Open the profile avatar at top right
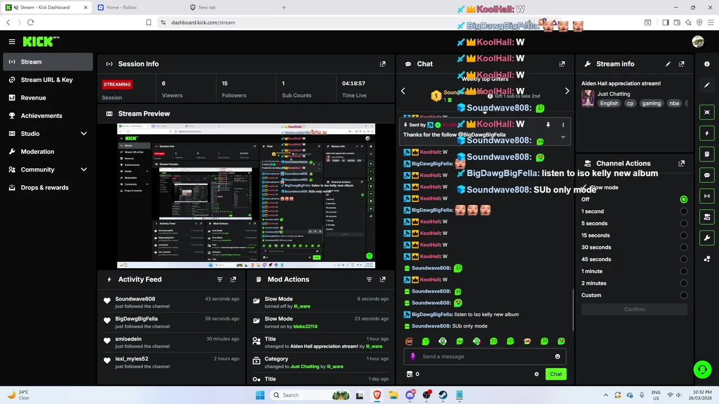 coord(698,42)
